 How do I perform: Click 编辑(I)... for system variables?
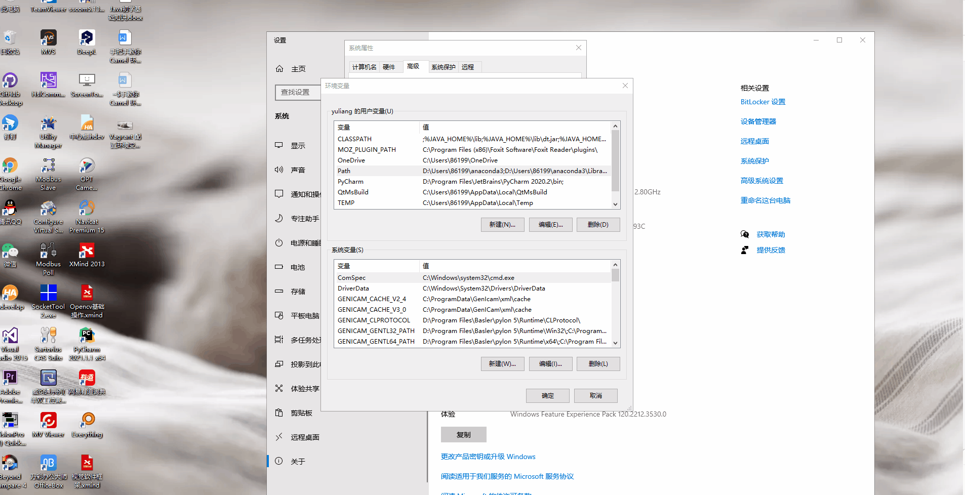tap(550, 364)
